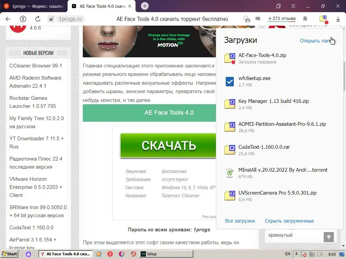Add page to bookmarks via bookmark icon
This screenshot has height=259, width=346.
(305, 19)
